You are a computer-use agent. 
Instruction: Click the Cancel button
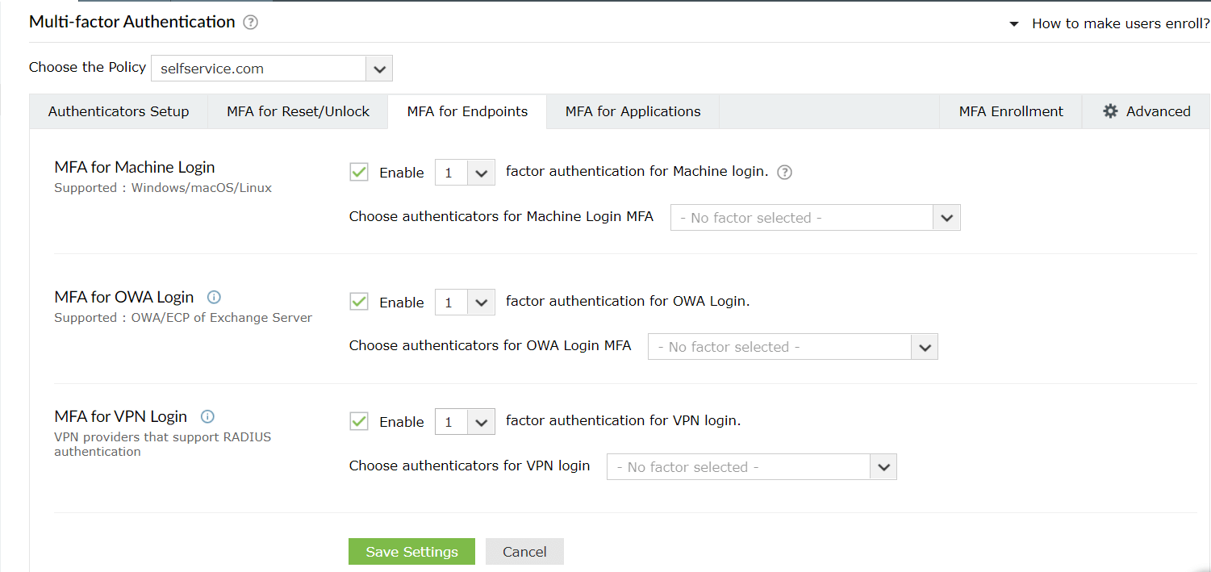524,551
